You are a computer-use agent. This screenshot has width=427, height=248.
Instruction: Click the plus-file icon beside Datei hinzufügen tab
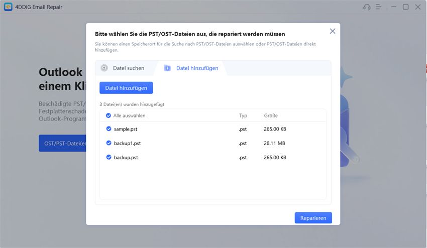167,68
